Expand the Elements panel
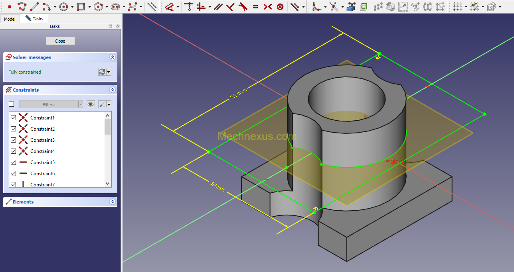 (x=113, y=202)
